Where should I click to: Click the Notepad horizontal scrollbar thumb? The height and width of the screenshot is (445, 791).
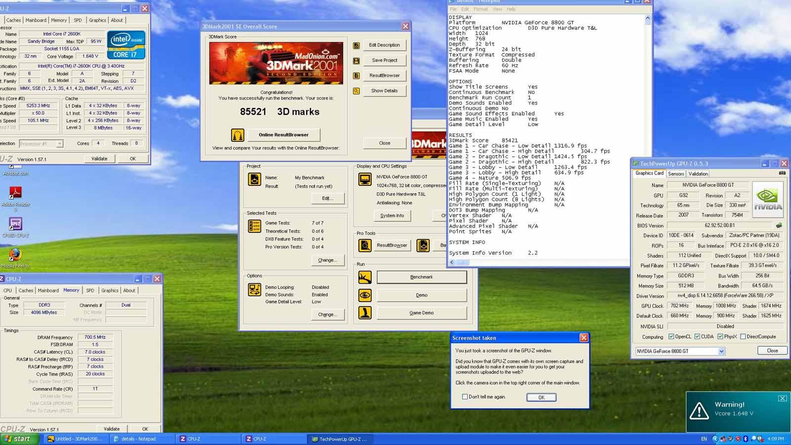463,263
